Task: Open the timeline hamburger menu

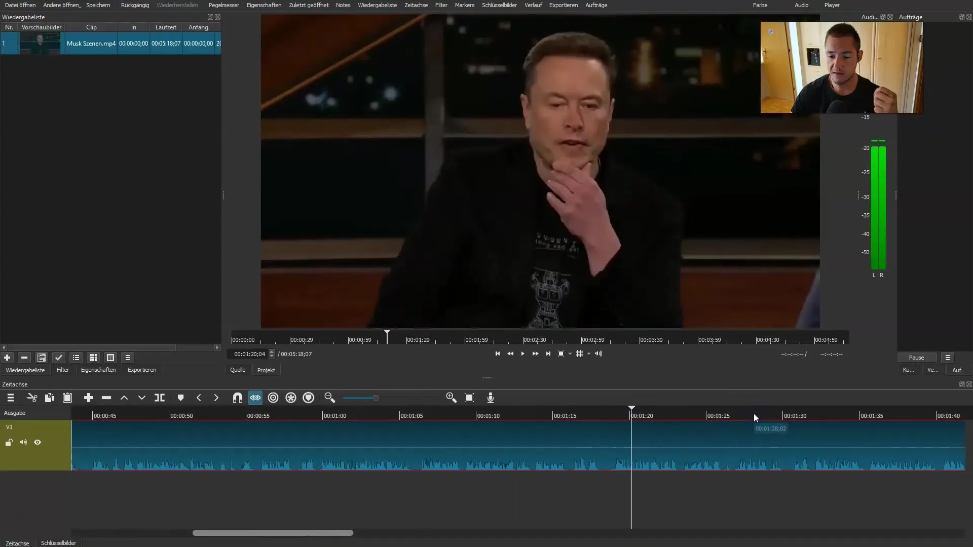Action: [x=11, y=398]
